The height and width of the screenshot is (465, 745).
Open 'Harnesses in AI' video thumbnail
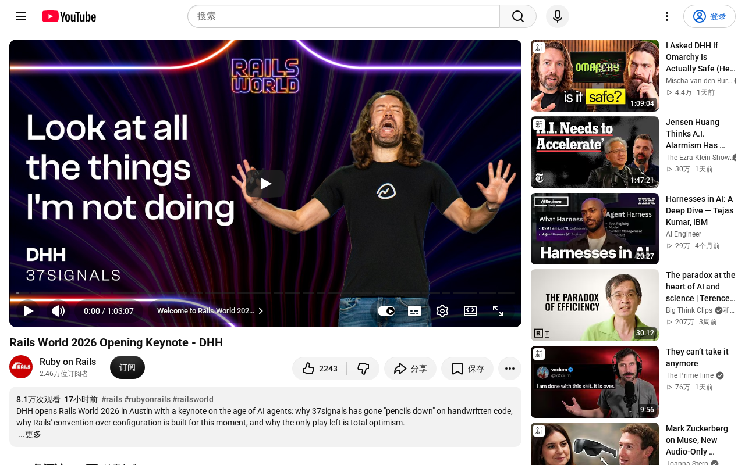click(x=595, y=229)
